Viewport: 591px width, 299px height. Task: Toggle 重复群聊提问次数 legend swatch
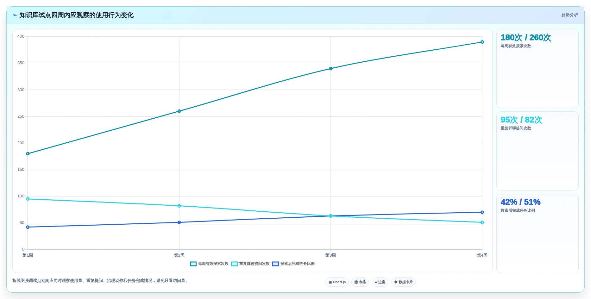click(x=234, y=264)
